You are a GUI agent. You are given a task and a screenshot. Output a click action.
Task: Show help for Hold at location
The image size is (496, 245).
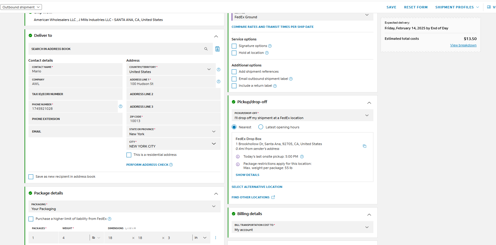point(267,53)
